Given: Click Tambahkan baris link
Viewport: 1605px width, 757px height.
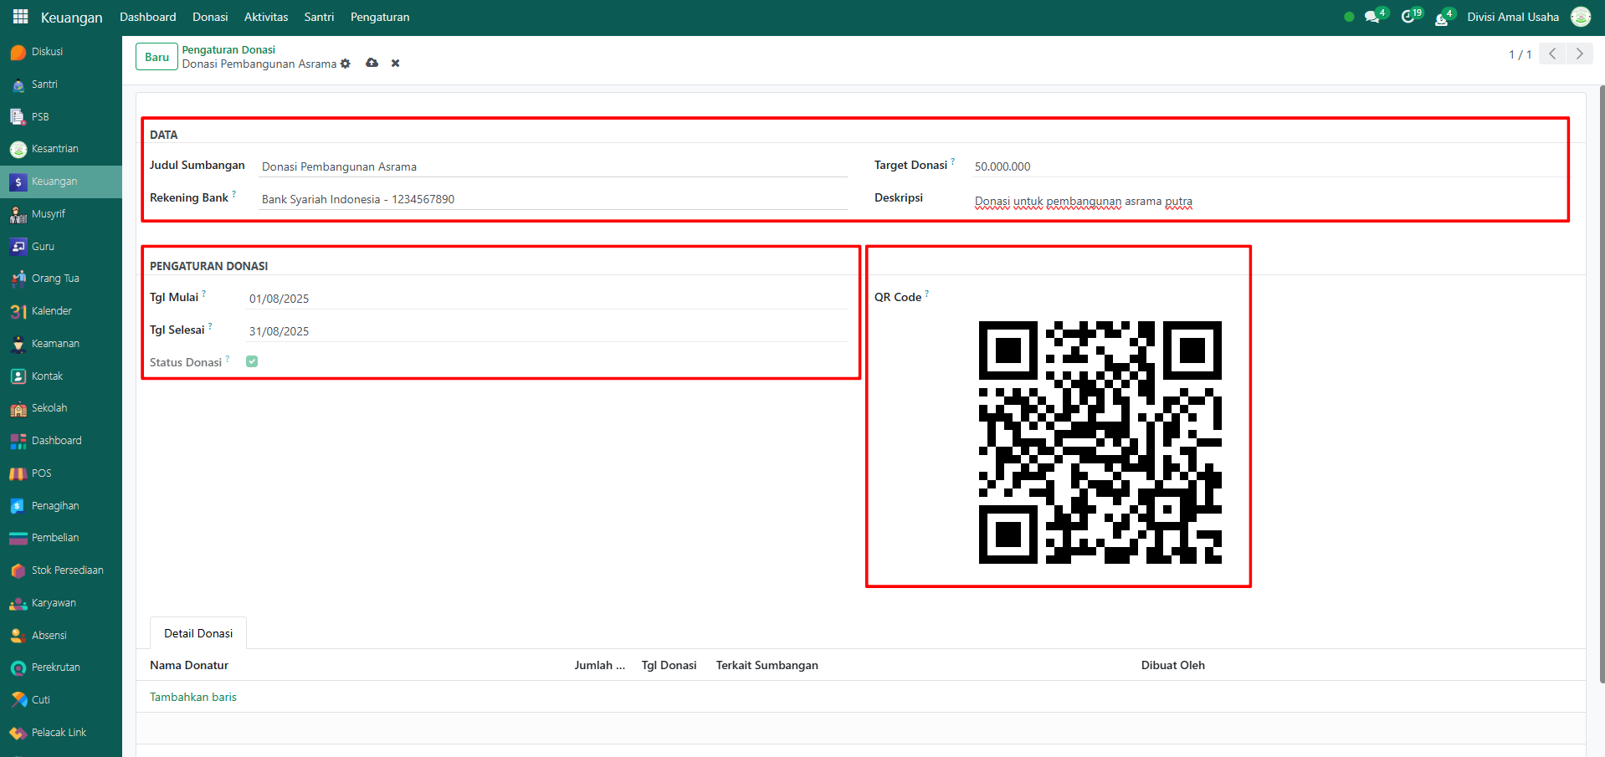Looking at the screenshot, I should click(193, 697).
